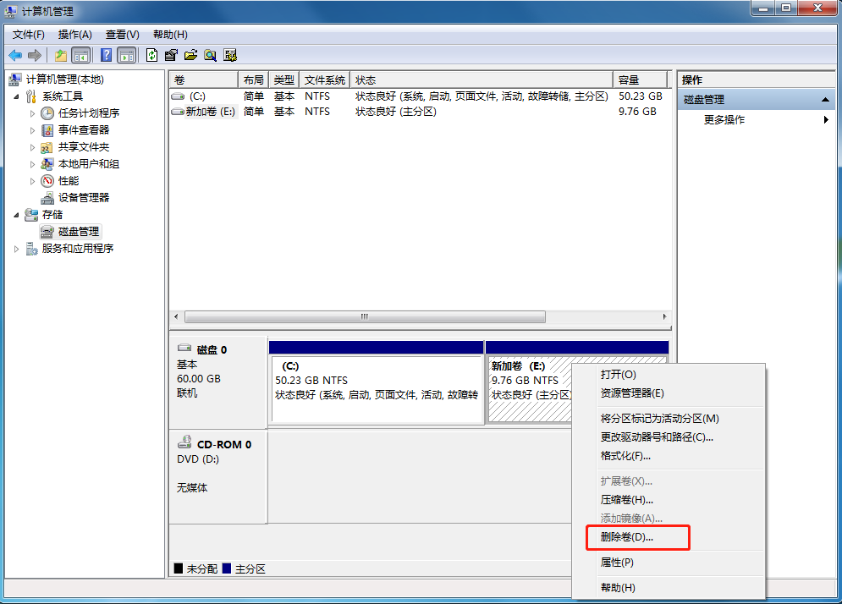Expand the 服务和应用程序 node
Image resolution: width=842 pixels, height=604 pixels.
coord(17,249)
